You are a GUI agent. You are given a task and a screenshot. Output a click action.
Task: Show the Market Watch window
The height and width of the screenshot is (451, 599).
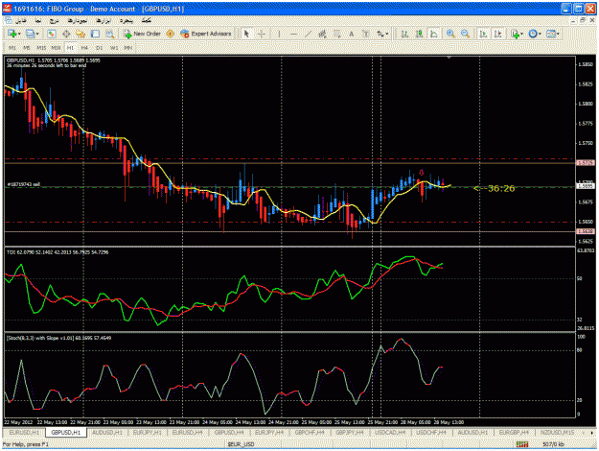tap(52, 34)
